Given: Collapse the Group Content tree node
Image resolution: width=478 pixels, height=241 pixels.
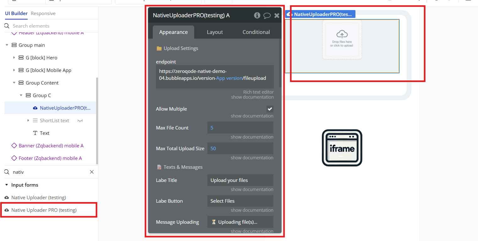Looking at the screenshot, I should click(x=14, y=83).
